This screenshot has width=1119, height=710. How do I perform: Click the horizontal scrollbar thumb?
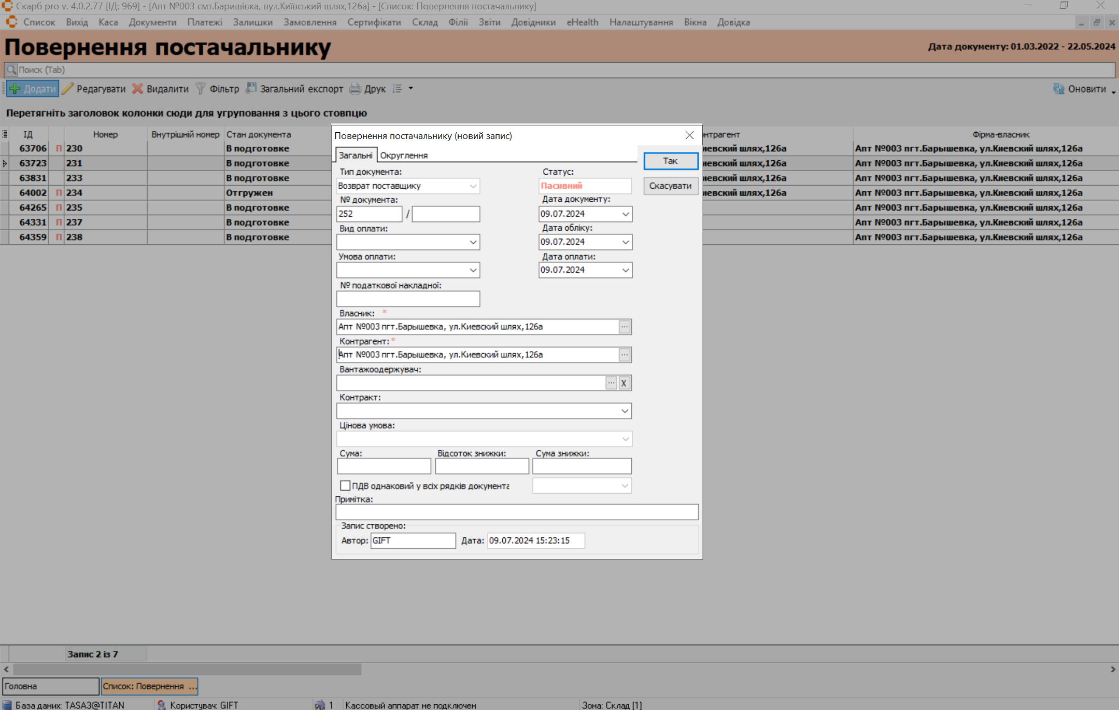click(187, 670)
